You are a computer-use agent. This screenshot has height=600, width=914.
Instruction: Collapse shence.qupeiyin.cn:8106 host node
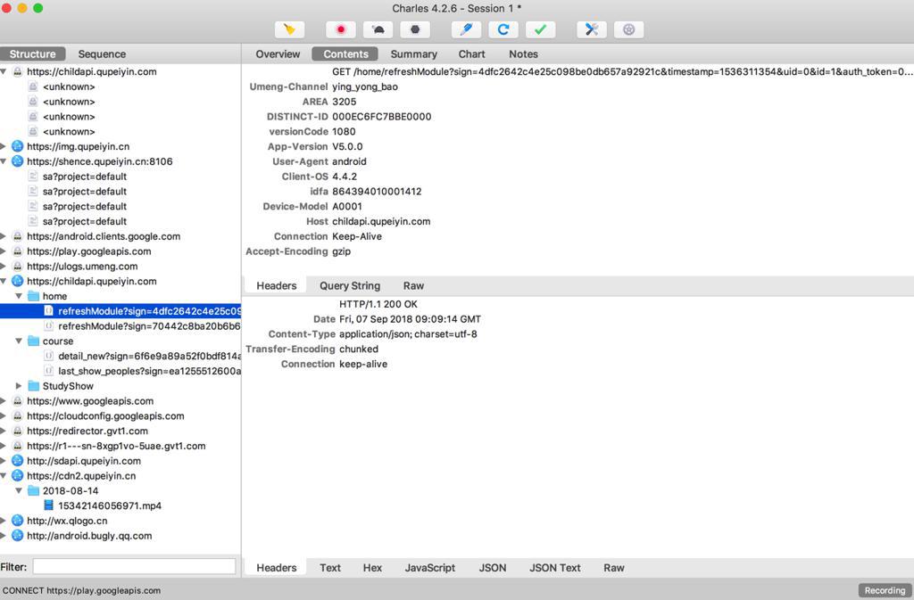coord(4,161)
